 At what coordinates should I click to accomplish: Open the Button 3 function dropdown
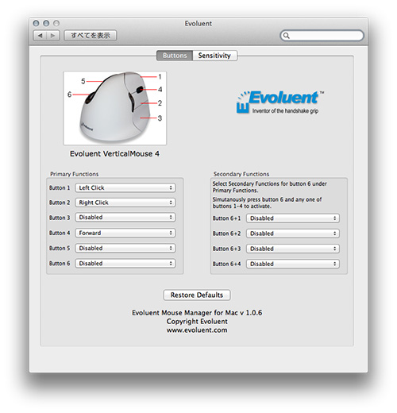tap(125, 218)
